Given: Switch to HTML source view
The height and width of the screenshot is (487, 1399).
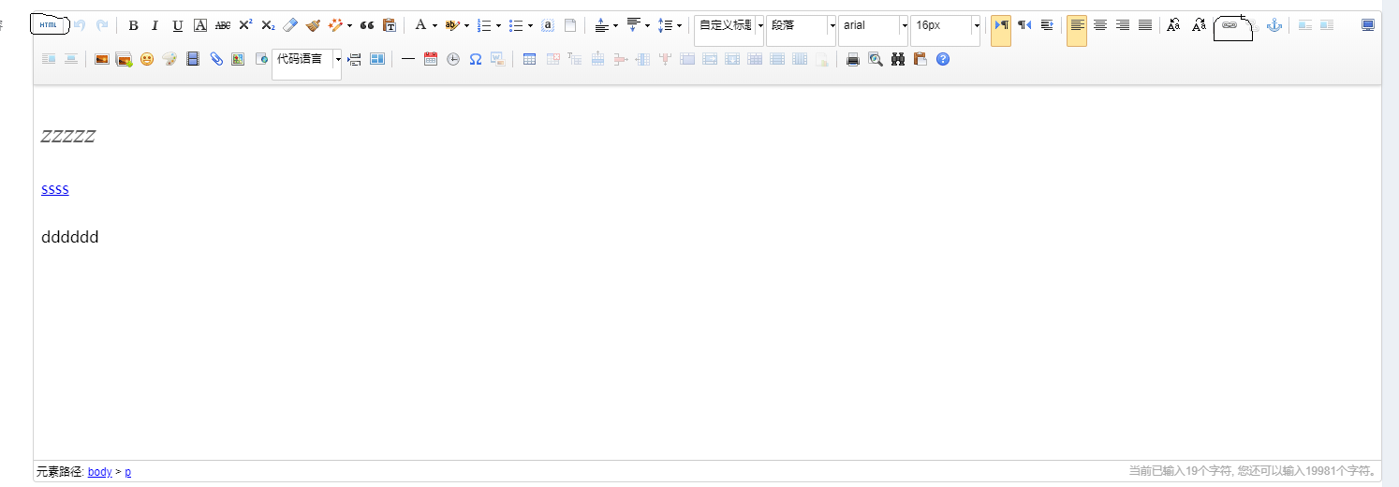Looking at the screenshot, I should (49, 25).
